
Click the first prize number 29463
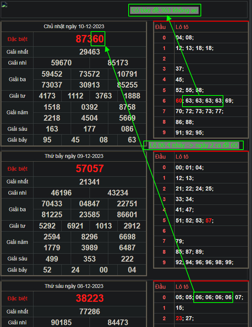pyautogui.click(x=90, y=52)
